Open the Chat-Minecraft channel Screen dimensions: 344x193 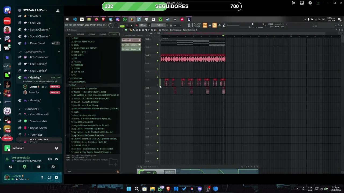tap(39, 114)
